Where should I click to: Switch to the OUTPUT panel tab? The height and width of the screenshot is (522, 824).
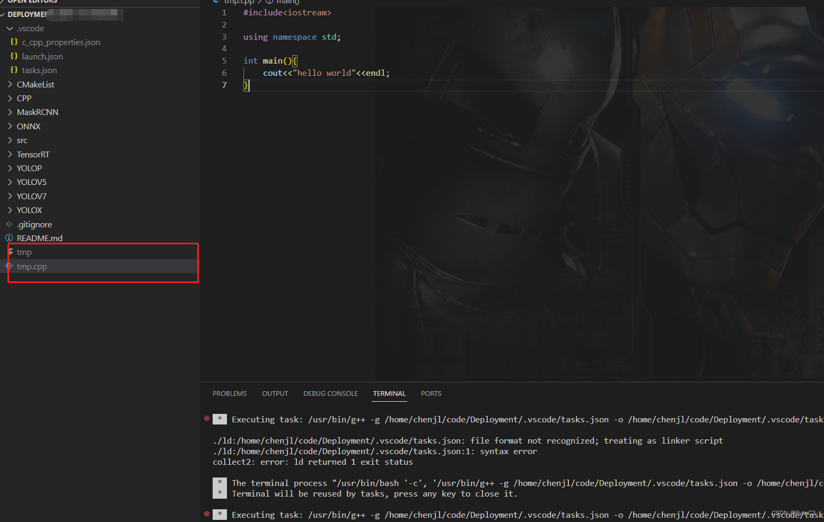(275, 394)
